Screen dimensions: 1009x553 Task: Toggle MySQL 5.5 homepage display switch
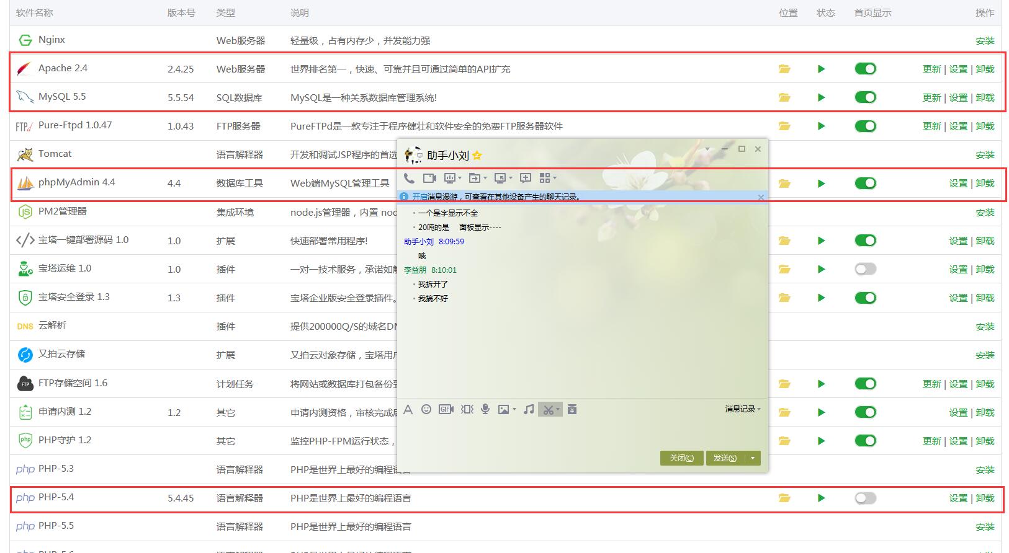(x=865, y=97)
